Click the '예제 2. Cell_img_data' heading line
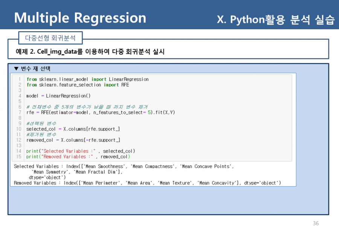The height and width of the screenshot is (234, 339). coord(90,51)
